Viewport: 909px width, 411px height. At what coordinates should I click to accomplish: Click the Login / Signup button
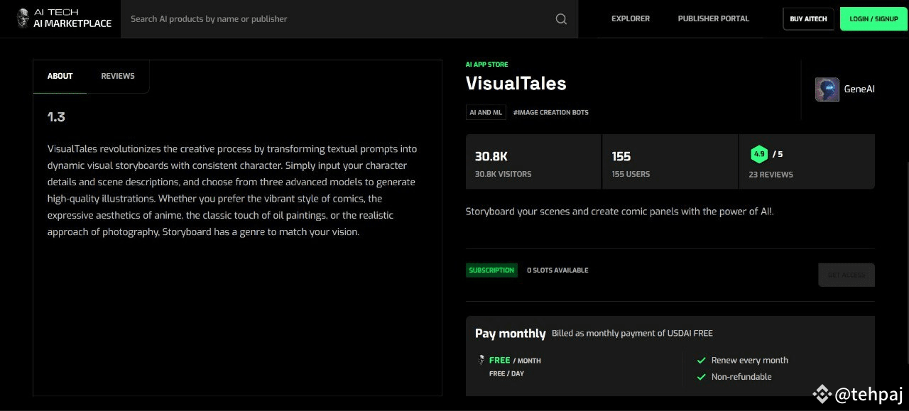point(873,18)
